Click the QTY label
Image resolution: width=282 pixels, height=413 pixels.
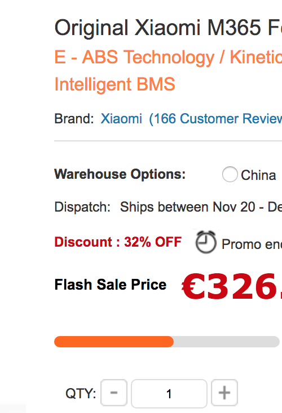pyautogui.click(x=81, y=394)
